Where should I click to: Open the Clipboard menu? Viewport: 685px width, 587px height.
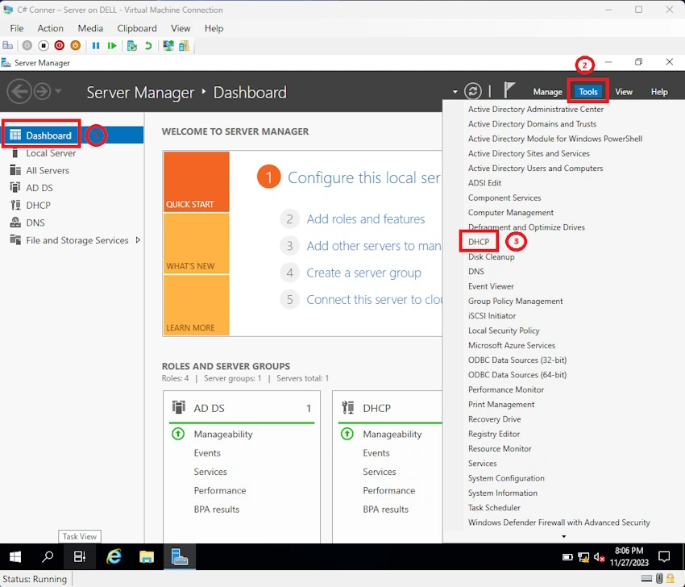(x=137, y=28)
